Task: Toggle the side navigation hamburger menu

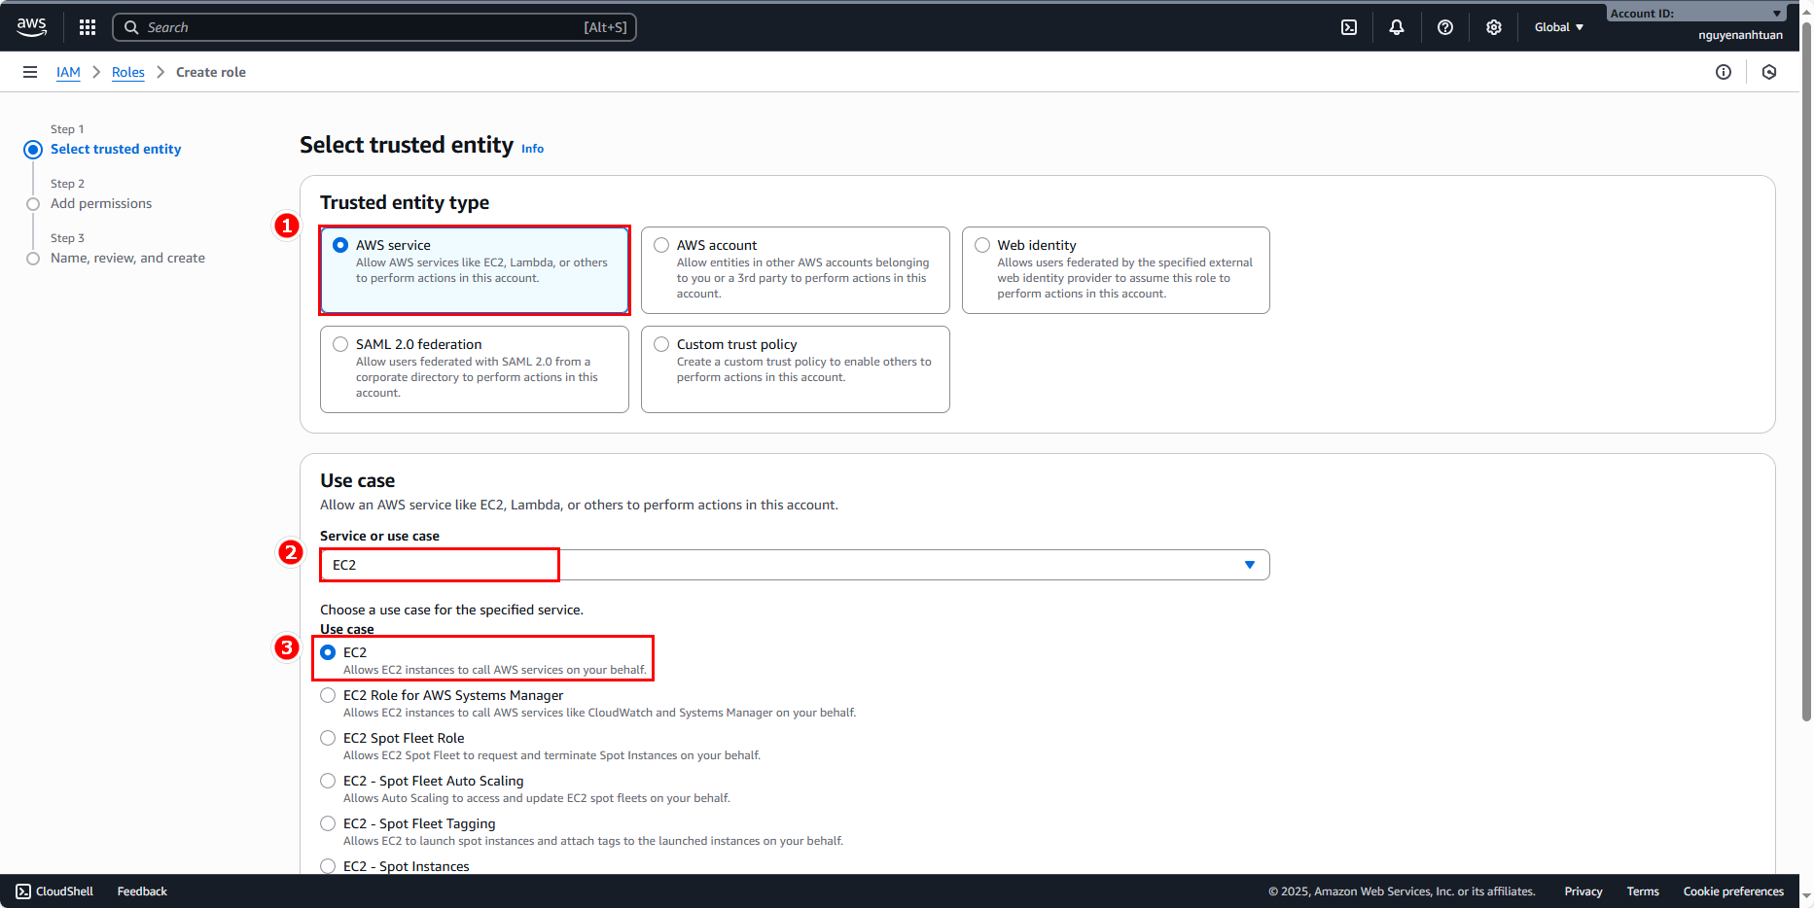Action: (x=30, y=72)
